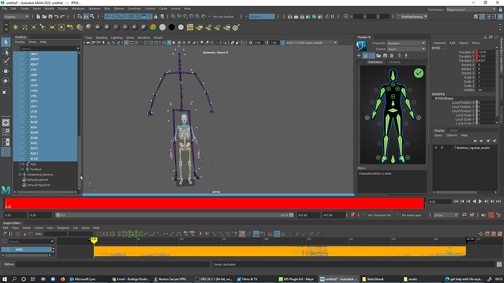Click the Save Skeleton Definition disk icon
The image size is (504, 283).
coord(385,56)
